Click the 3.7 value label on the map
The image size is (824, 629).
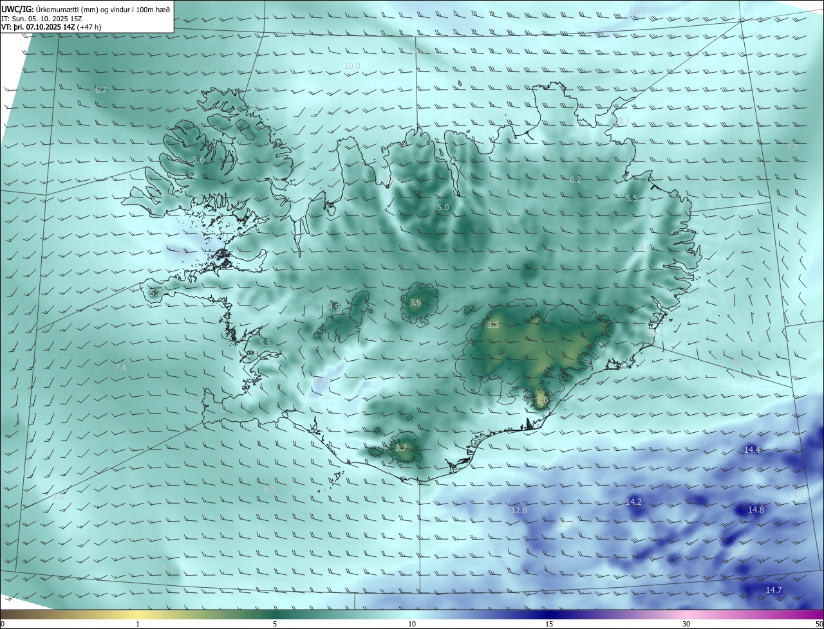(x=401, y=448)
